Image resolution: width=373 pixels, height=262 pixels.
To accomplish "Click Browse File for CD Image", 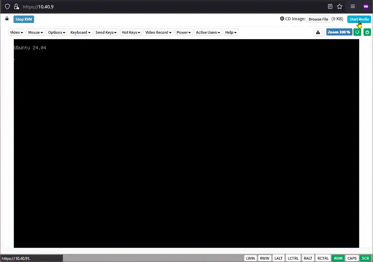I will coord(318,19).
